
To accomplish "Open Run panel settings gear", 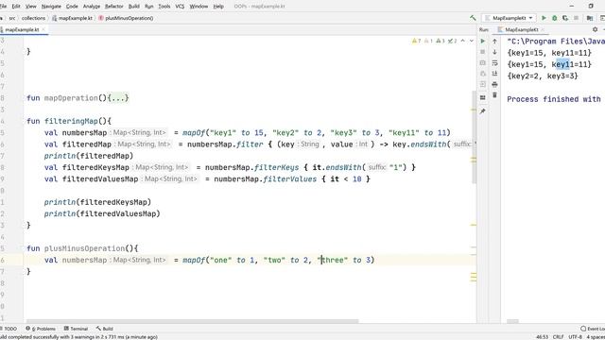I will [x=595, y=29].
